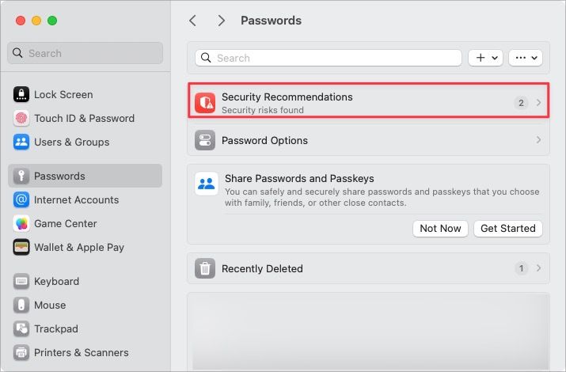Expand Password Options row chevron
566x372 pixels.
click(x=538, y=140)
